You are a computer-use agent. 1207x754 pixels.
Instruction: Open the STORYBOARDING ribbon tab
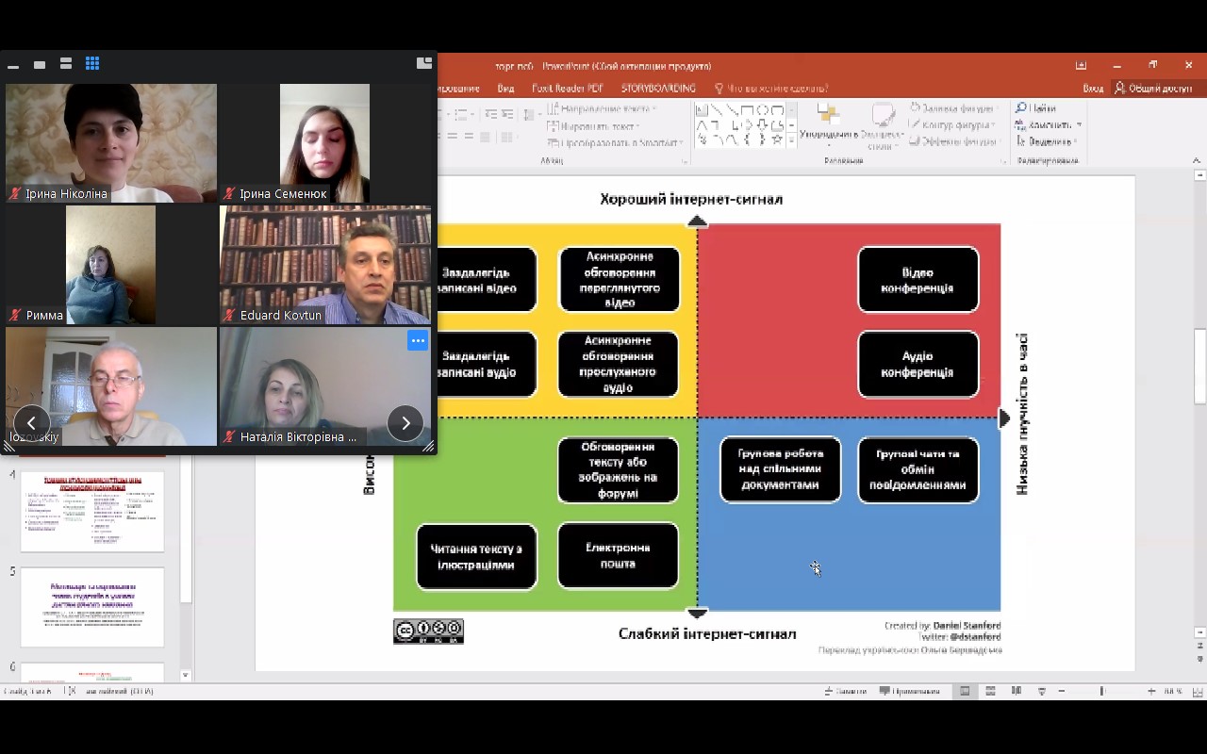coord(658,89)
